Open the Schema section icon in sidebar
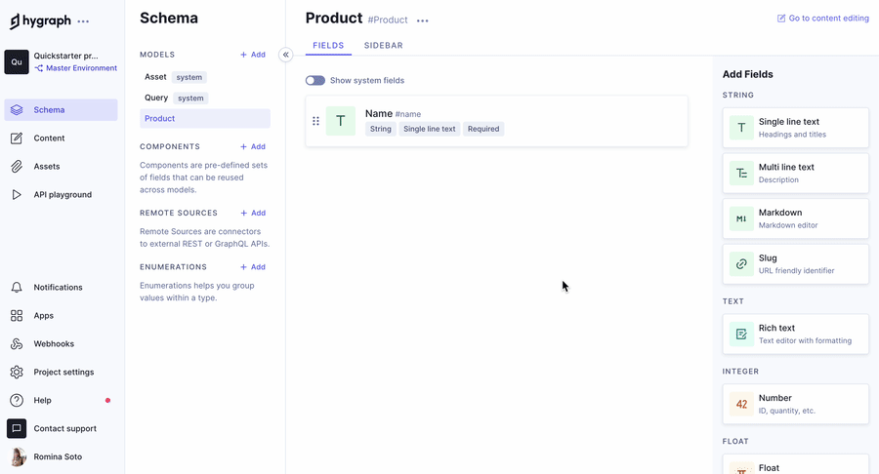Image resolution: width=879 pixels, height=474 pixels. tap(17, 110)
